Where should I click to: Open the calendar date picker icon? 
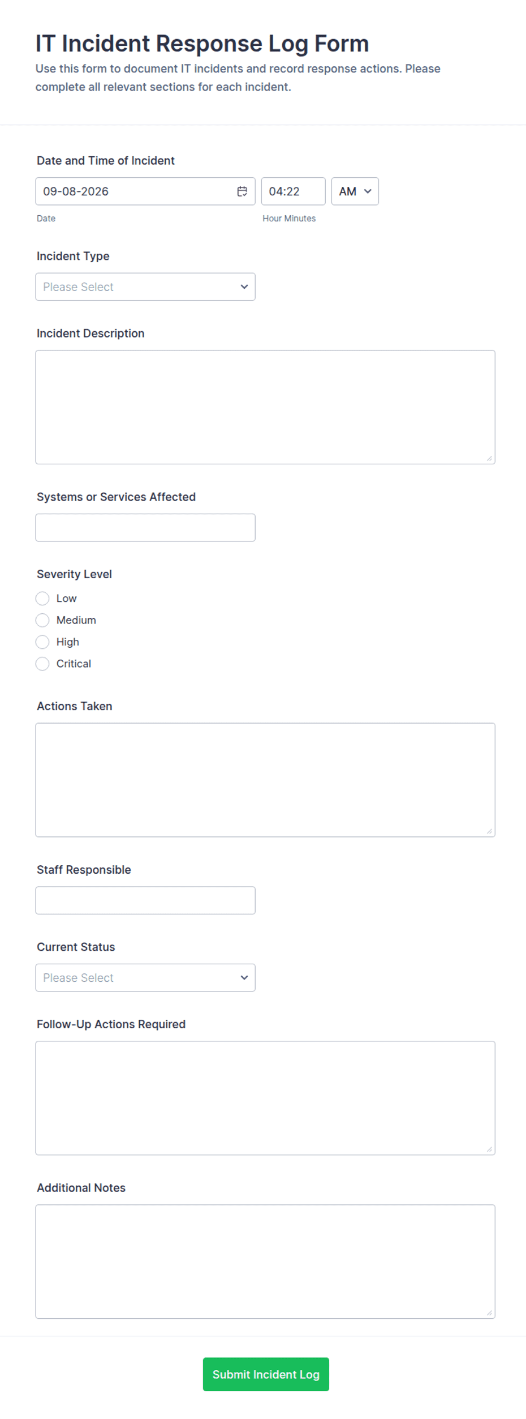[x=242, y=191]
